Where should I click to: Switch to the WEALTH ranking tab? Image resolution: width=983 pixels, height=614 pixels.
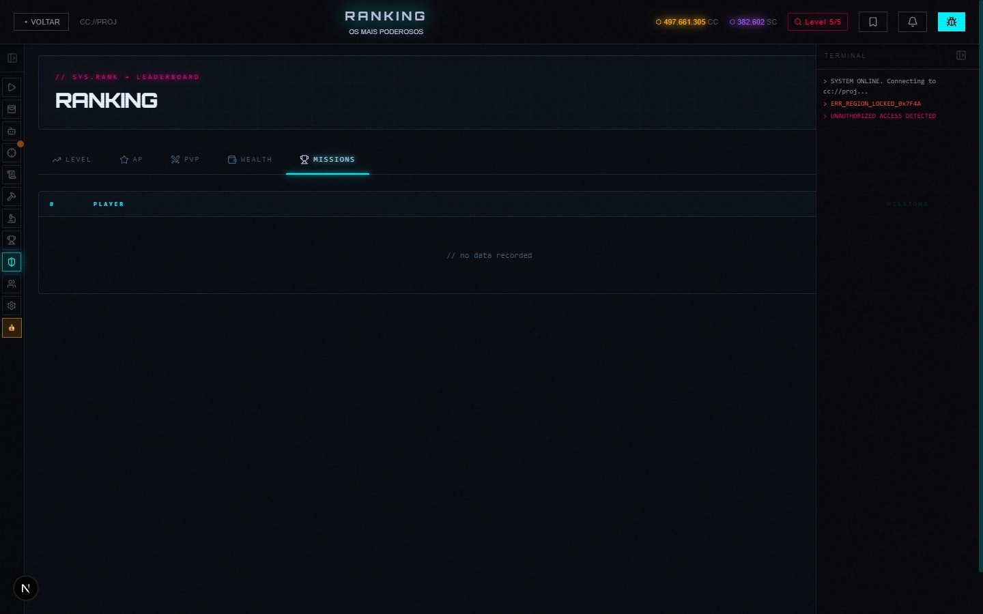pos(250,160)
